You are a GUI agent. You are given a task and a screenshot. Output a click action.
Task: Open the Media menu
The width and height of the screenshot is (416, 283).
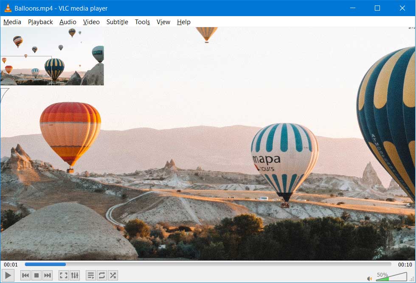click(12, 22)
